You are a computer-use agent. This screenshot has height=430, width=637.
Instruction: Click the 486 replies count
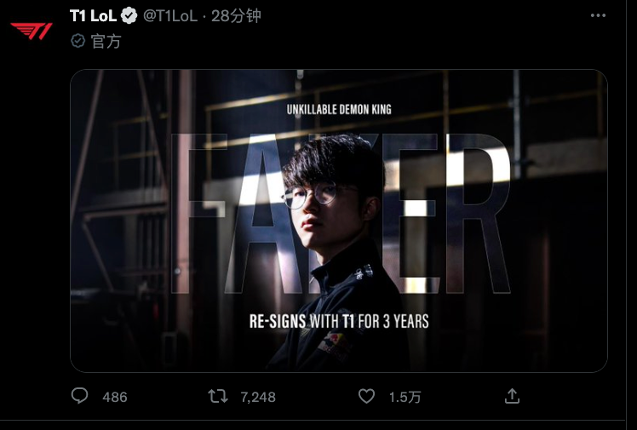[114, 397]
